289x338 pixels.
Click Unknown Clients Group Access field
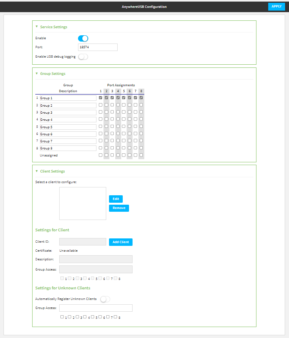(x=96, y=308)
